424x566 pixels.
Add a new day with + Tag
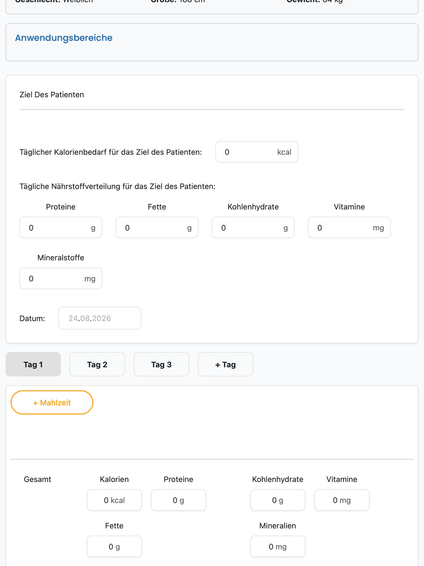226,364
